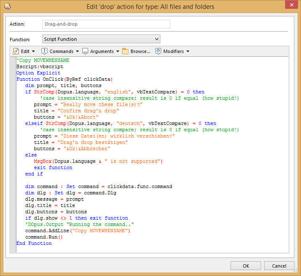The width and height of the screenshot is (301, 276).
Task: Open the Function type combo box
Action: (x=101, y=39)
